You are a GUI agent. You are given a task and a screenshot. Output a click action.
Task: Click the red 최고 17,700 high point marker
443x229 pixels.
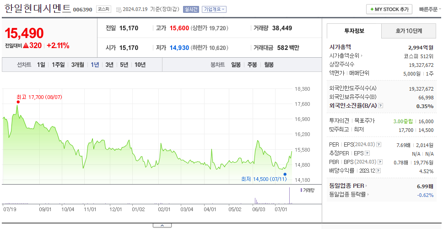tap(18, 102)
